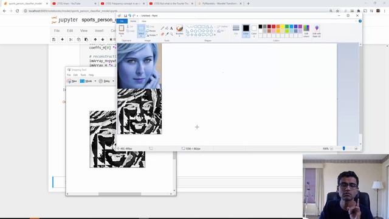The image size is (389, 219).
Task: Click New in the Snipping Tool
Action: (72, 81)
